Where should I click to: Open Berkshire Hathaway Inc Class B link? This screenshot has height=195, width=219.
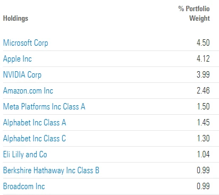51,171
